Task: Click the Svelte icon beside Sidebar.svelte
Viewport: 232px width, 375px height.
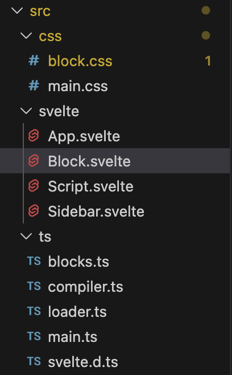Action: point(34,211)
